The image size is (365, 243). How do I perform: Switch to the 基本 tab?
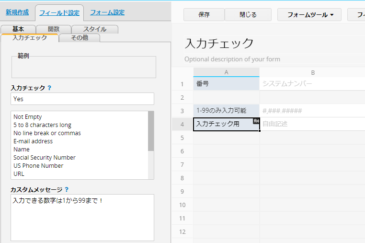tap(18, 29)
